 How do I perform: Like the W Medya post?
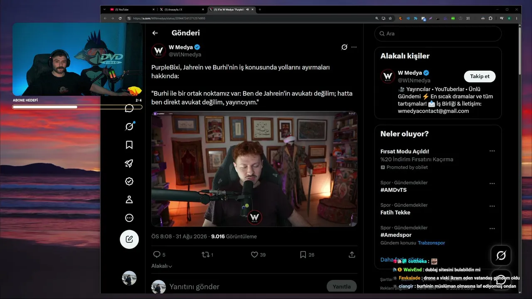pyautogui.click(x=254, y=255)
